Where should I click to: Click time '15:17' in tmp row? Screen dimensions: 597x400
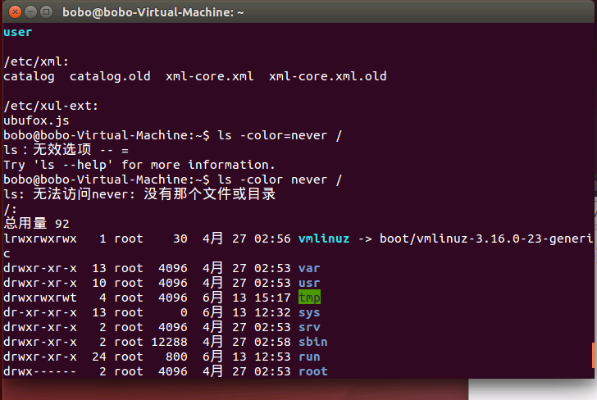[x=272, y=298]
